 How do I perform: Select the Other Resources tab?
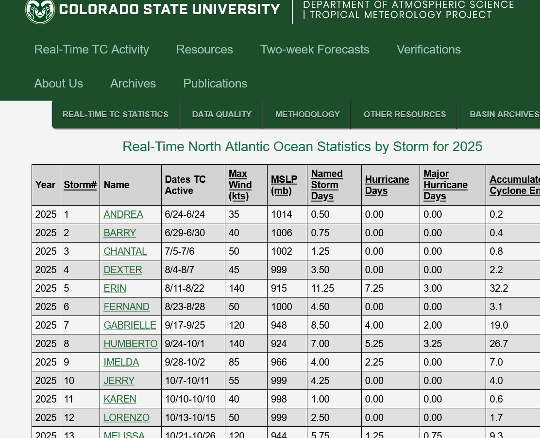(405, 115)
